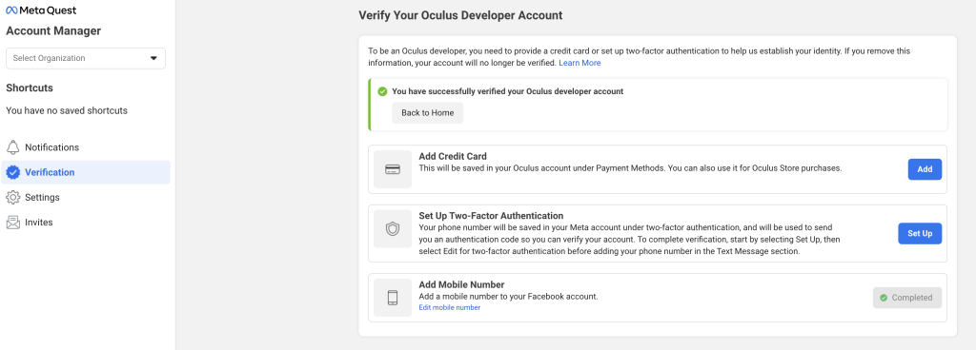Click the Add Mobile Number title
The width and height of the screenshot is (976, 350).
(461, 284)
